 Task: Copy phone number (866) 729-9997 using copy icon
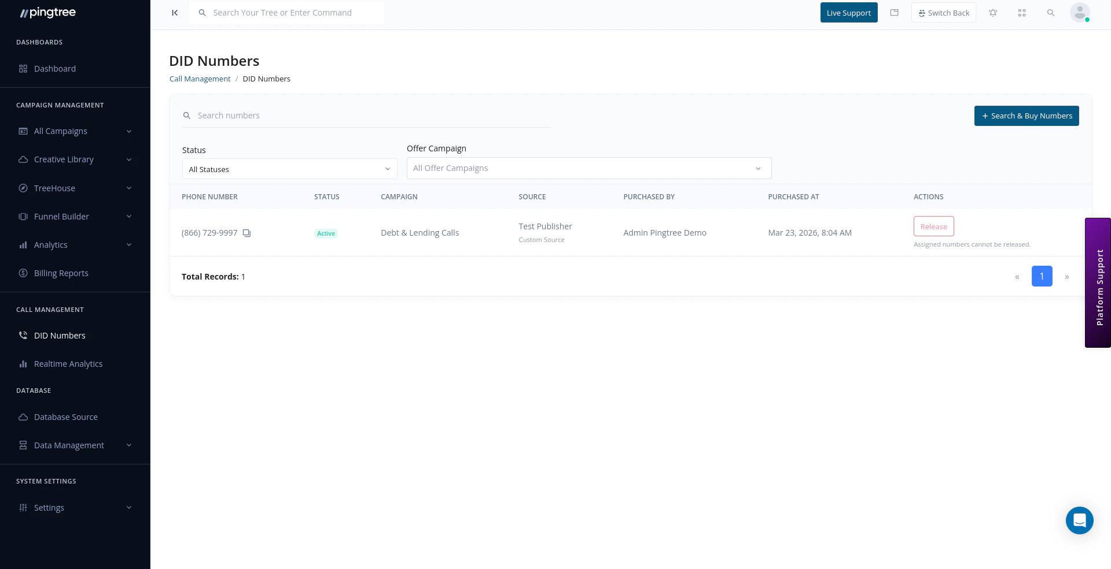(247, 233)
